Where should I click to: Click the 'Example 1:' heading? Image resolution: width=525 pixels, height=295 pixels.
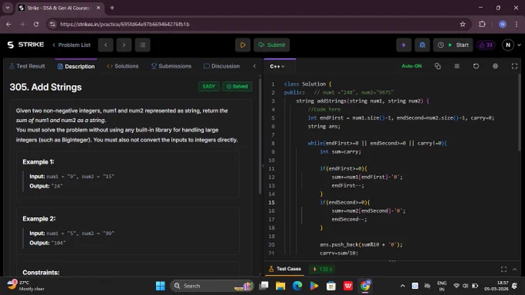[39, 161]
